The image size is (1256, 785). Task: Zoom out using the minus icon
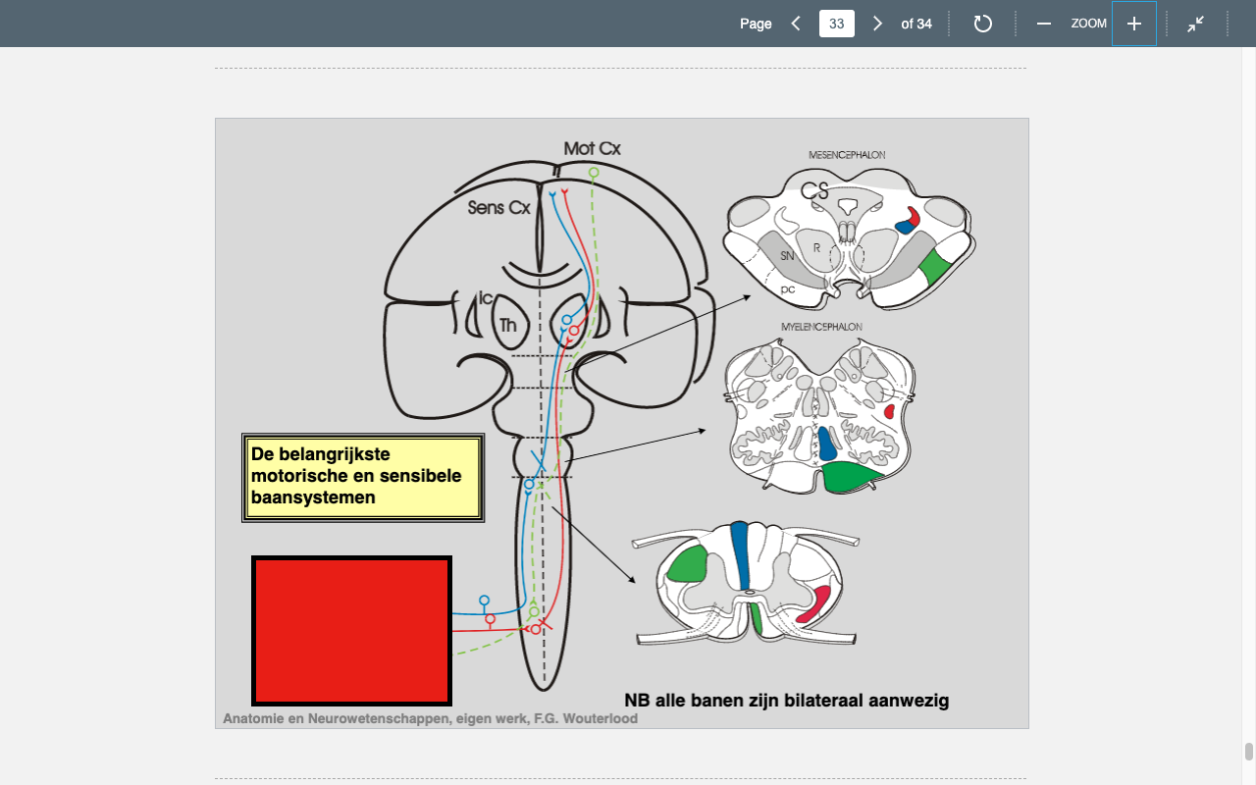[1044, 24]
